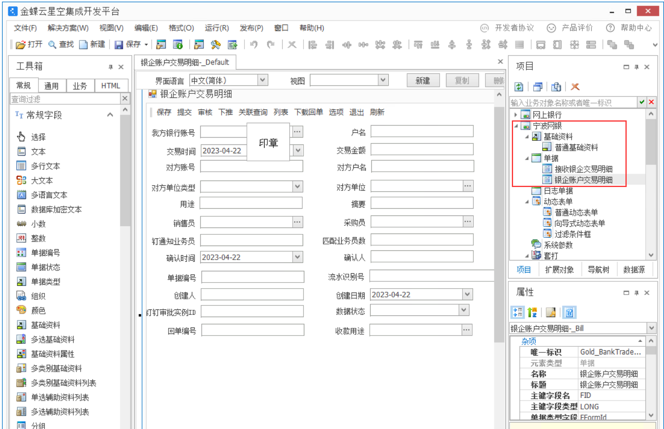Switch to the 通用 toolbox tab
The image size is (664, 429).
point(51,85)
